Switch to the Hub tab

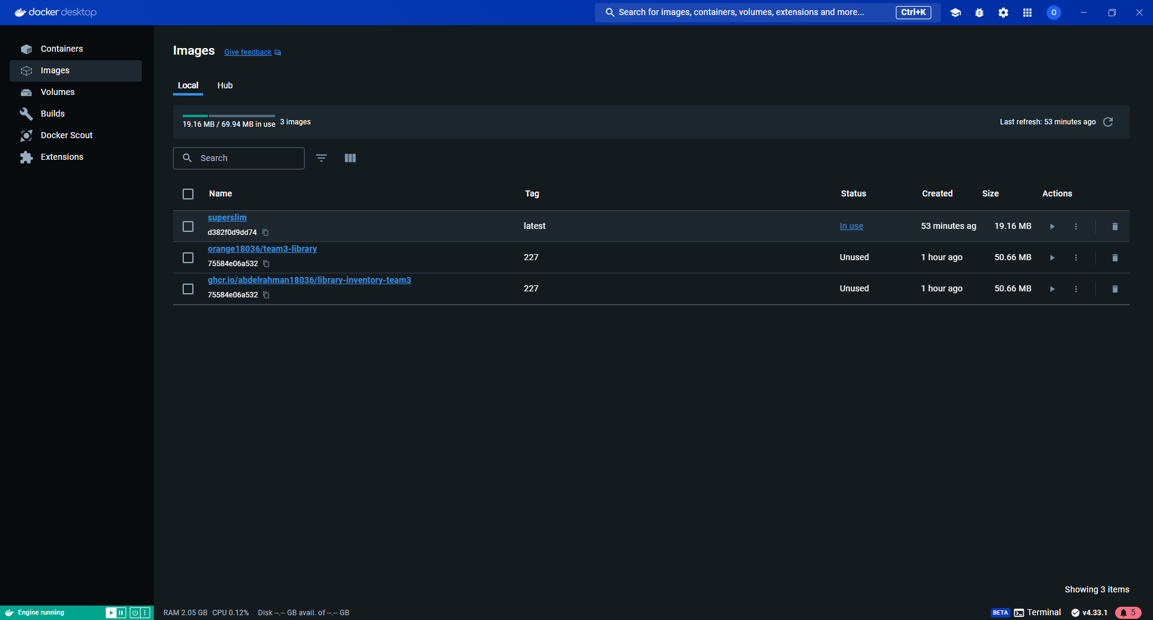[x=225, y=85]
